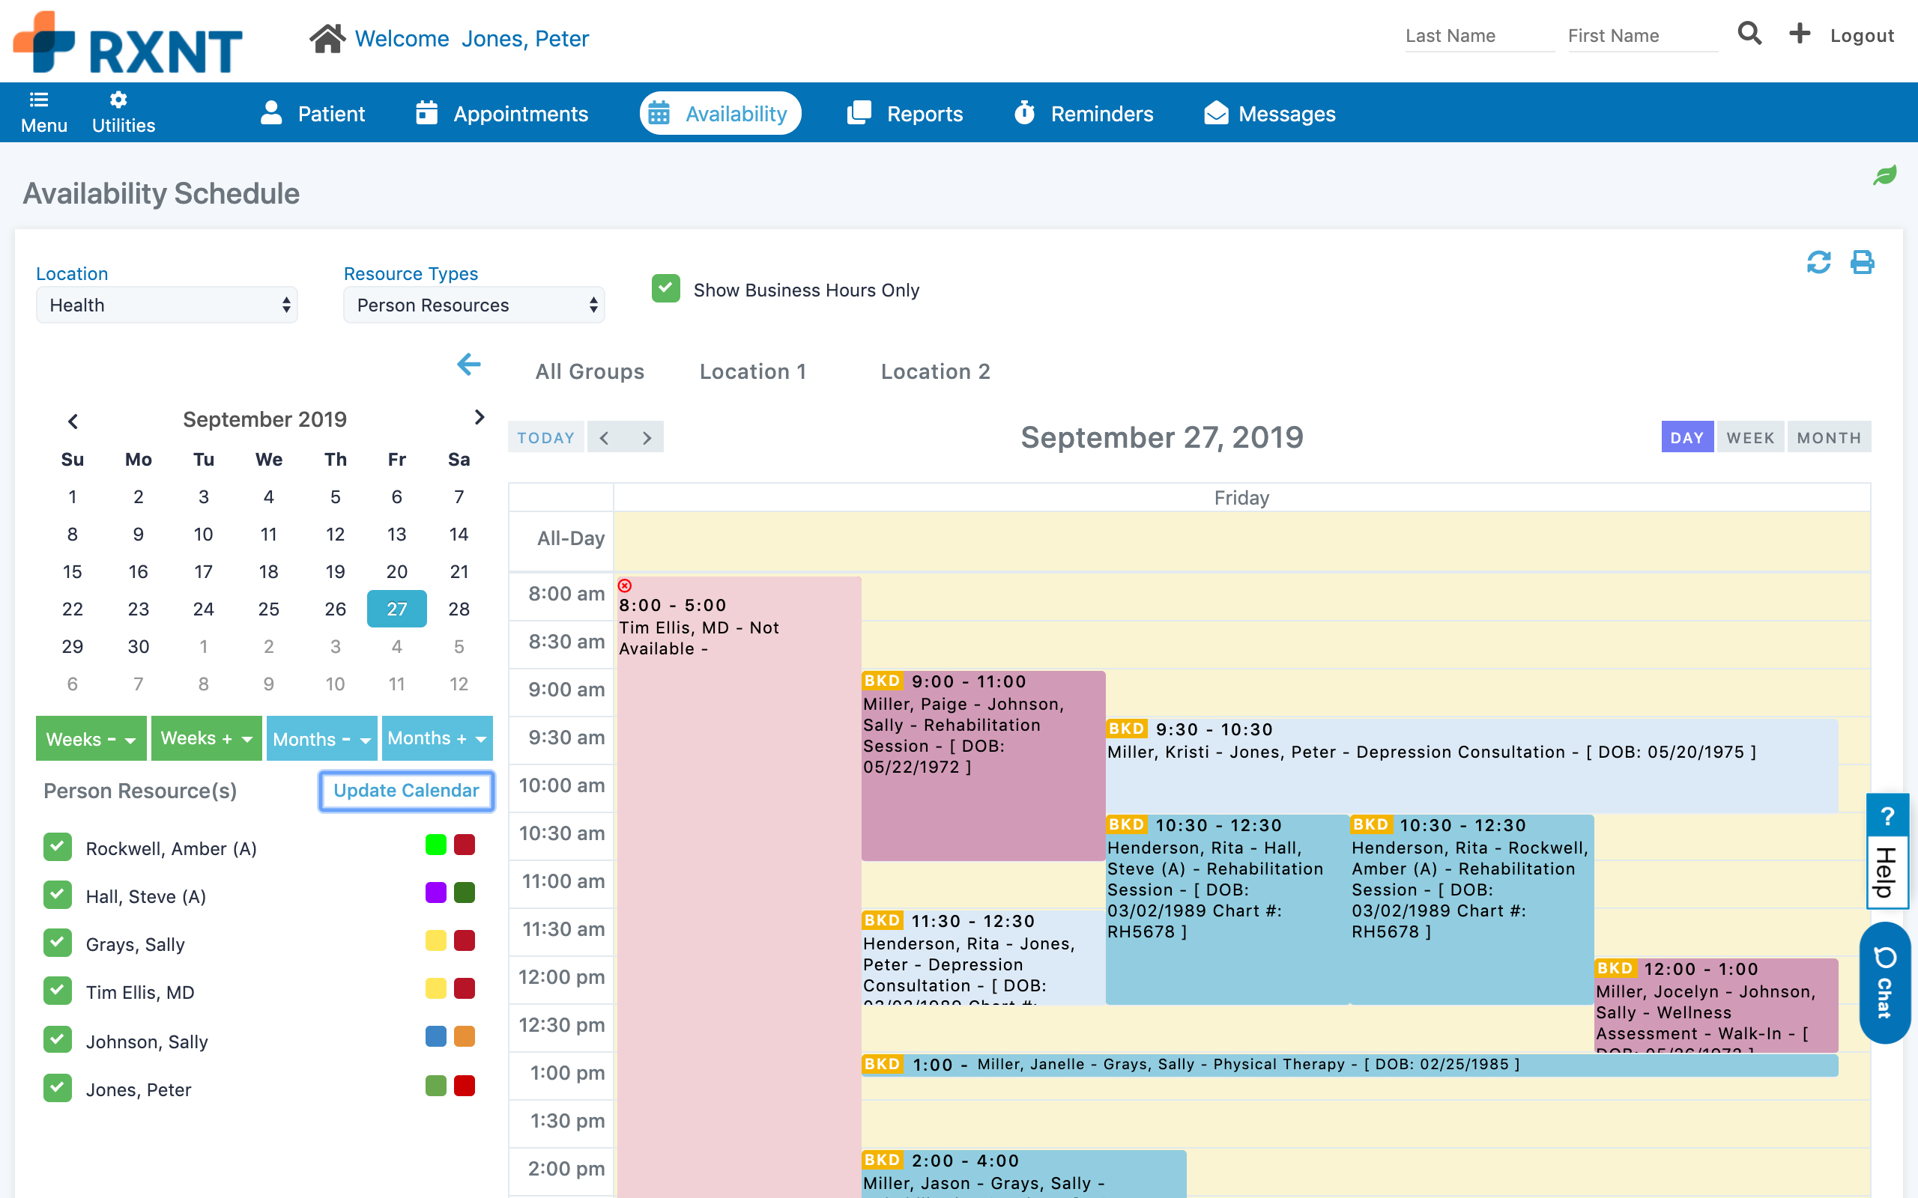Click the plus add icon near Logout
Screen dimensions: 1918x1198
click(1799, 34)
